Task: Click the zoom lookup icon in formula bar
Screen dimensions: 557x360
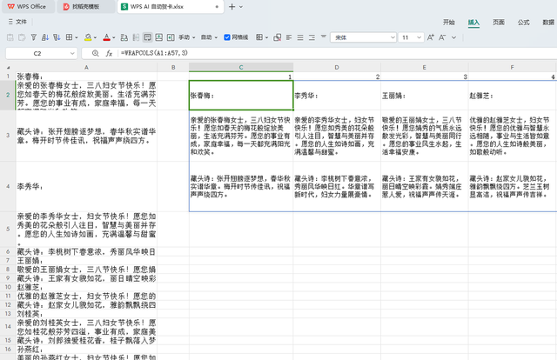Action: click(95, 53)
